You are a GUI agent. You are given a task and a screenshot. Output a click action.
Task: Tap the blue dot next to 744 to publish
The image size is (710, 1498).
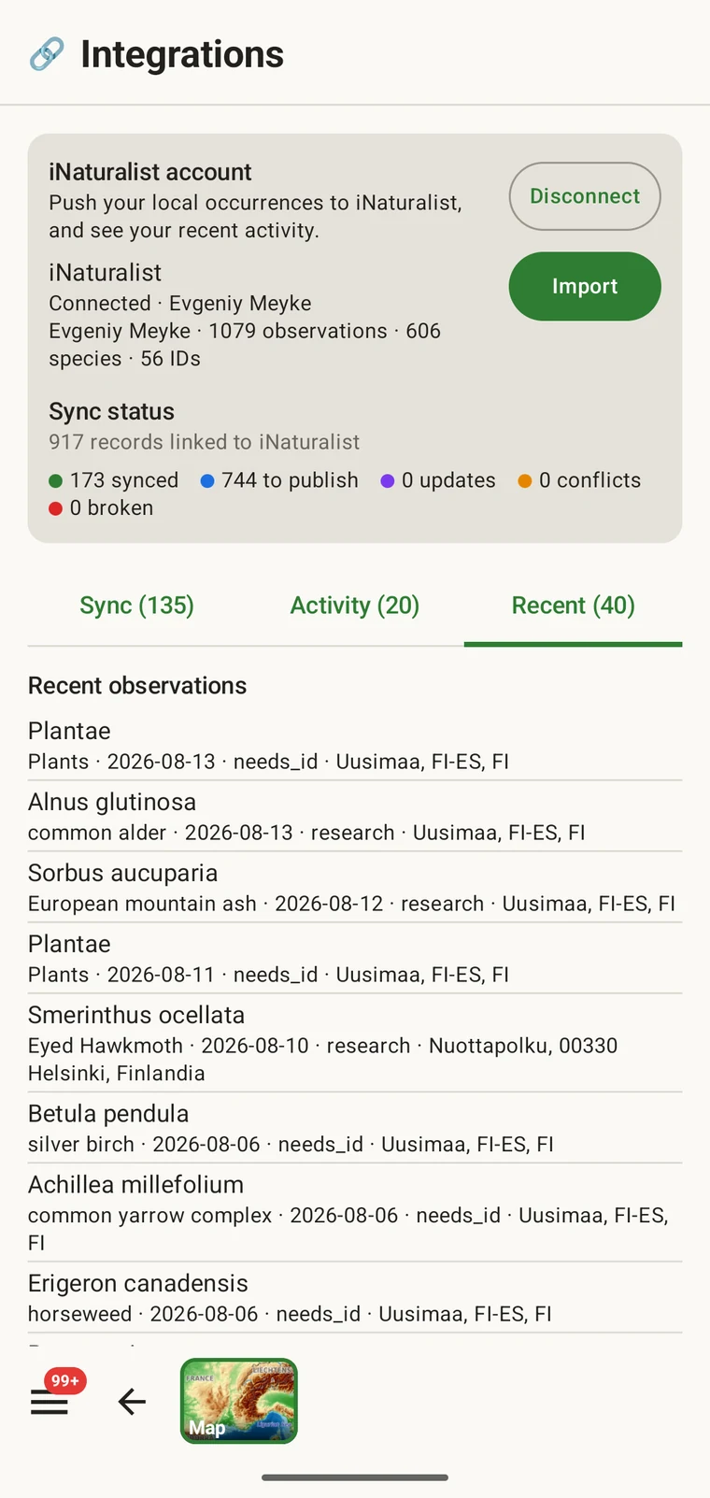tap(207, 481)
